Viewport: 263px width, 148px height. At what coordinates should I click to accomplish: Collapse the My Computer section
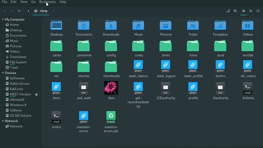3,19
